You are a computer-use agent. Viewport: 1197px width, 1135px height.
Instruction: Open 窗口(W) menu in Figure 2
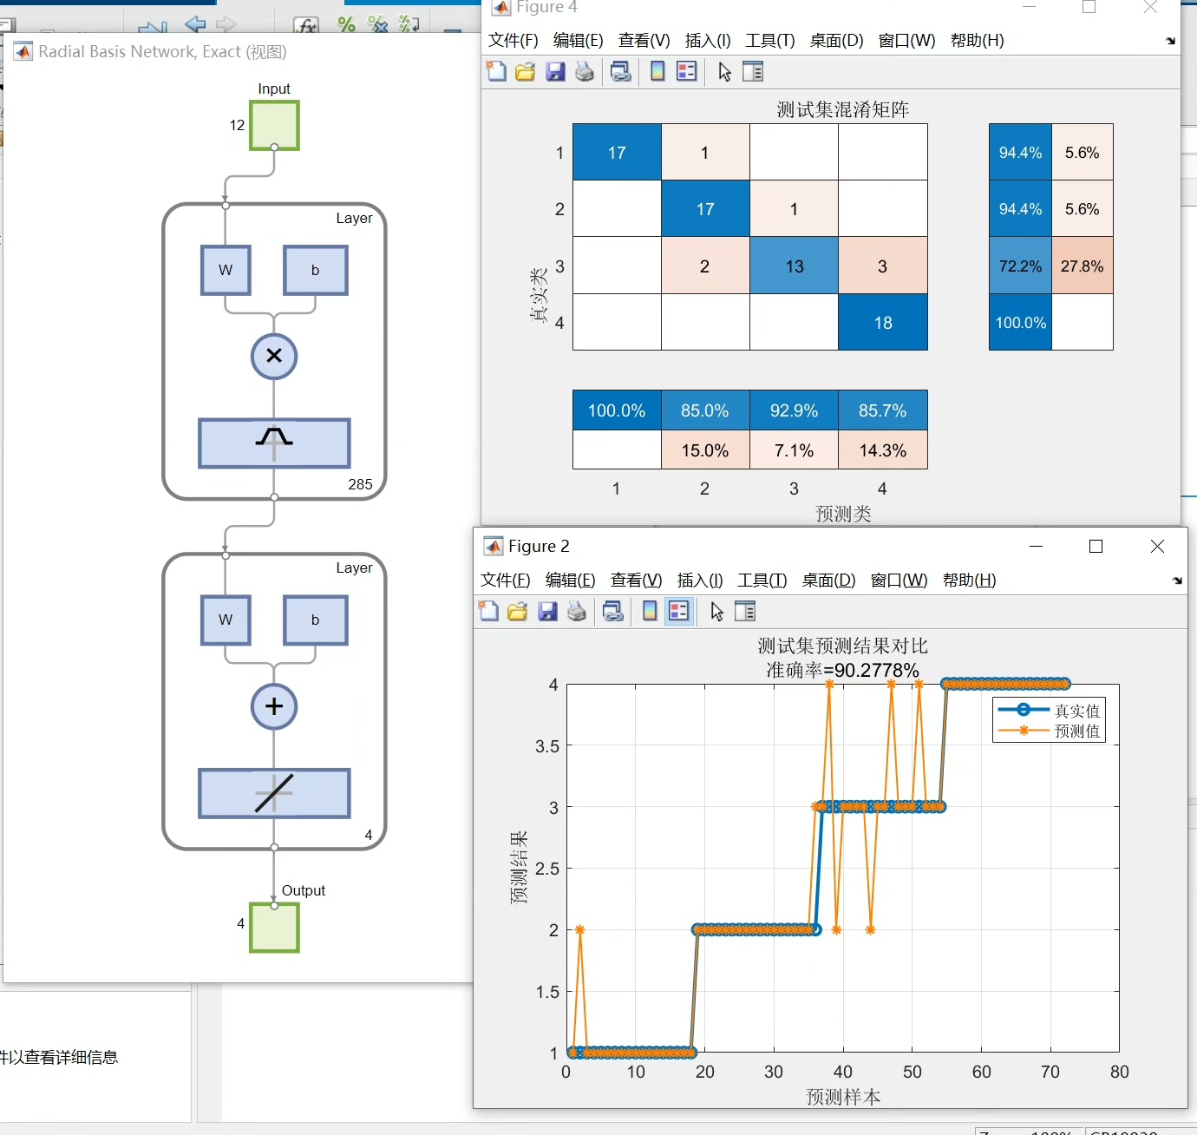tap(899, 581)
